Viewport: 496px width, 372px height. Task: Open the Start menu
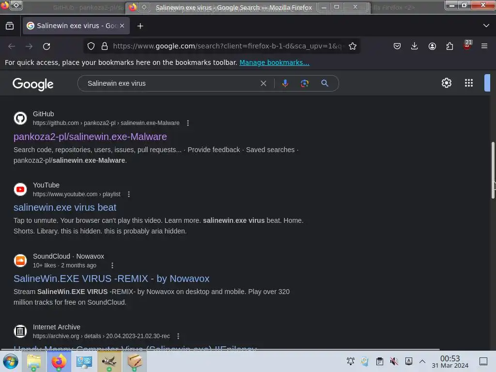coord(11,361)
